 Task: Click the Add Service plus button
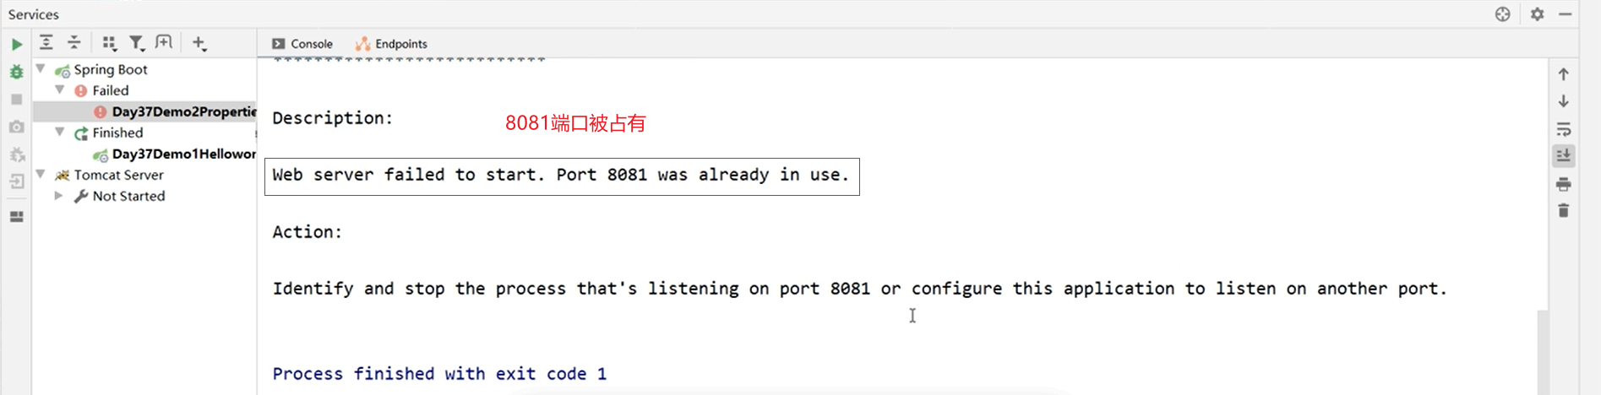[199, 42]
